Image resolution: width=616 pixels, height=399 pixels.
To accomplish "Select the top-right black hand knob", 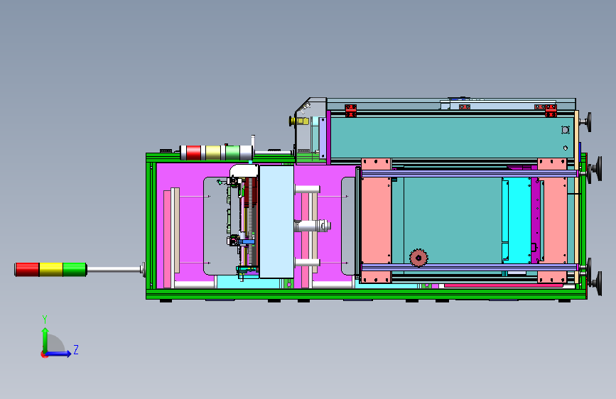I will 588,122.
